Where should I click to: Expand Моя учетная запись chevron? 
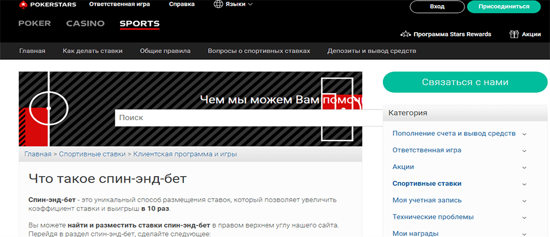[x=525, y=201]
